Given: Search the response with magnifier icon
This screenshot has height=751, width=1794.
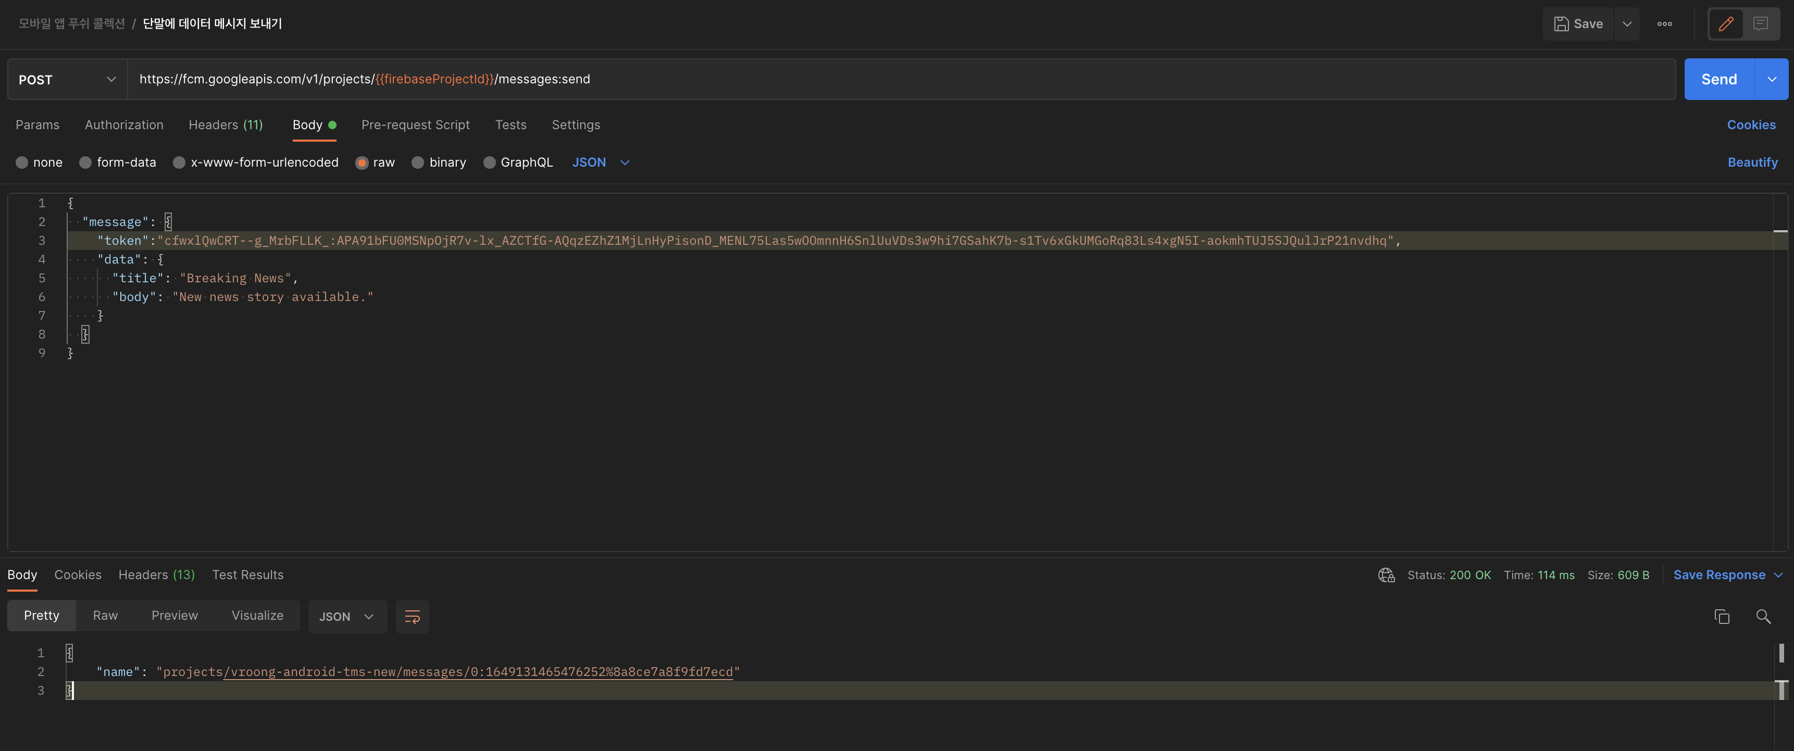Looking at the screenshot, I should coord(1763,617).
